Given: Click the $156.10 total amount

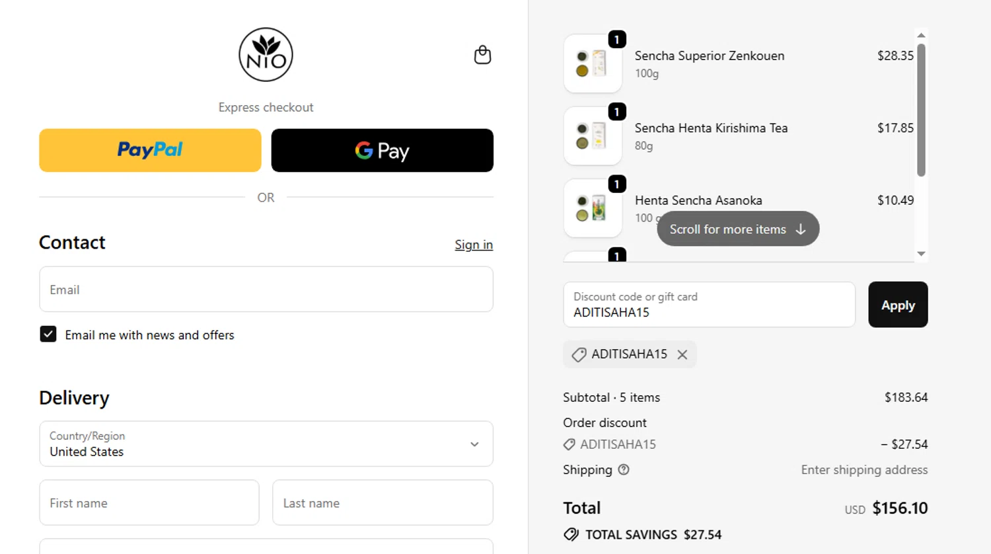Looking at the screenshot, I should tap(900, 508).
